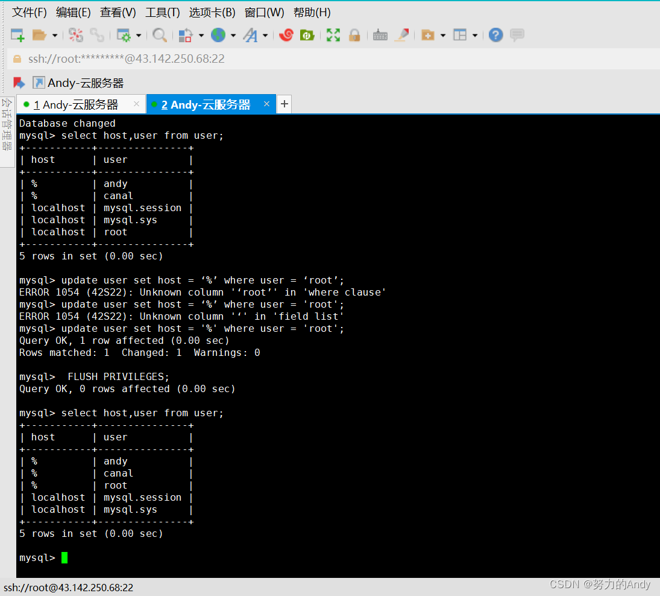Click 'Rows matched: 1 Changed: 1' line
This screenshot has height=596, width=660.
click(139, 352)
